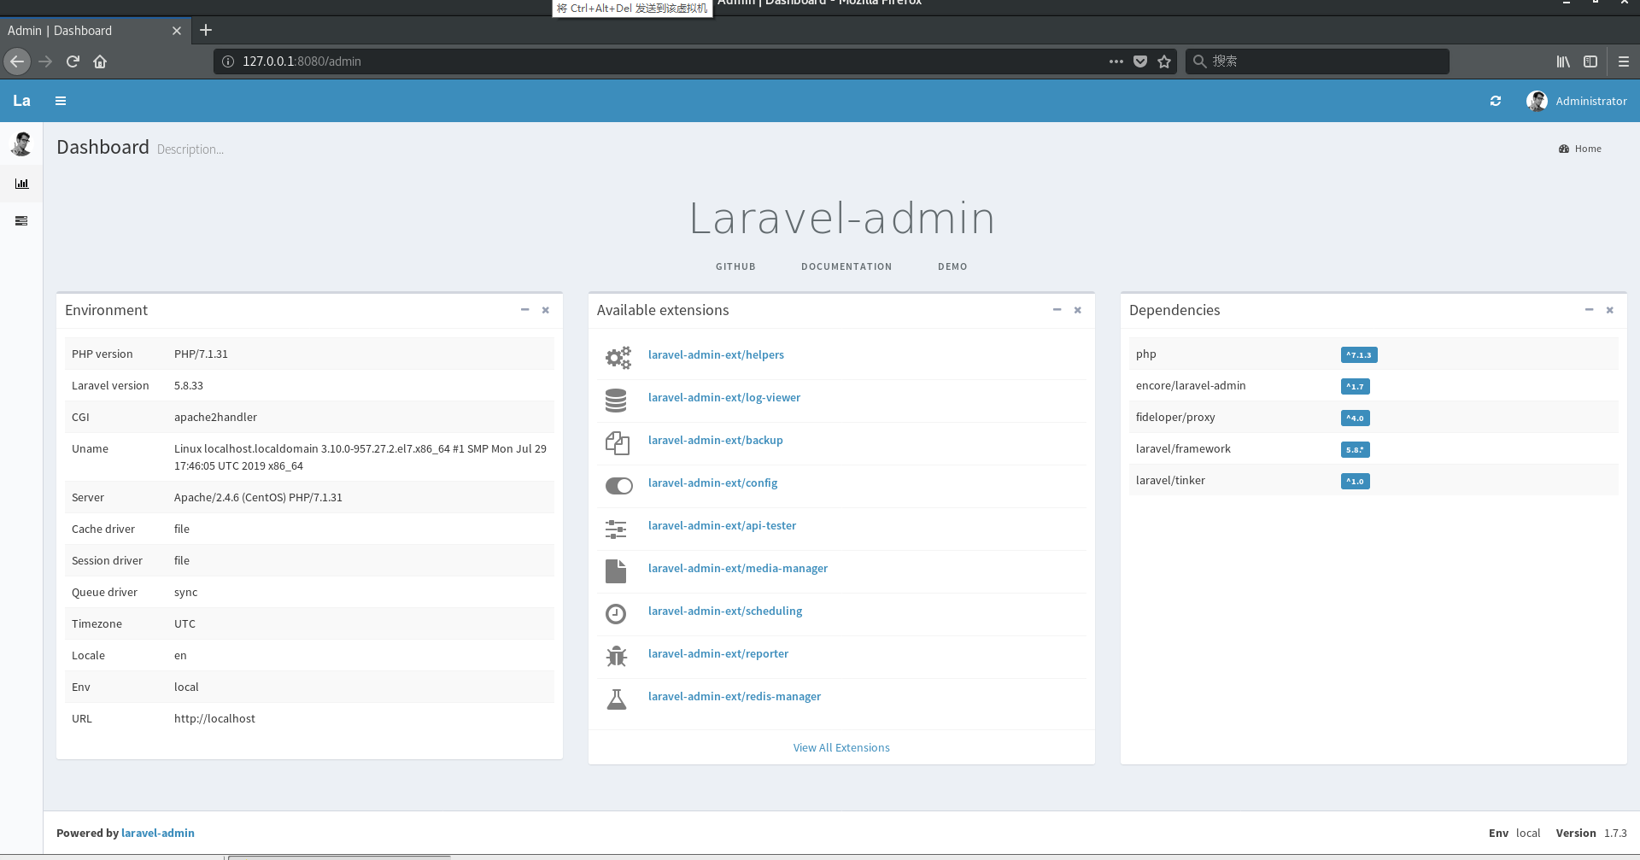Image resolution: width=1640 pixels, height=860 pixels.
Task: Select the Admin | Dashboard browser tab
Action: (x=94, y=31)
